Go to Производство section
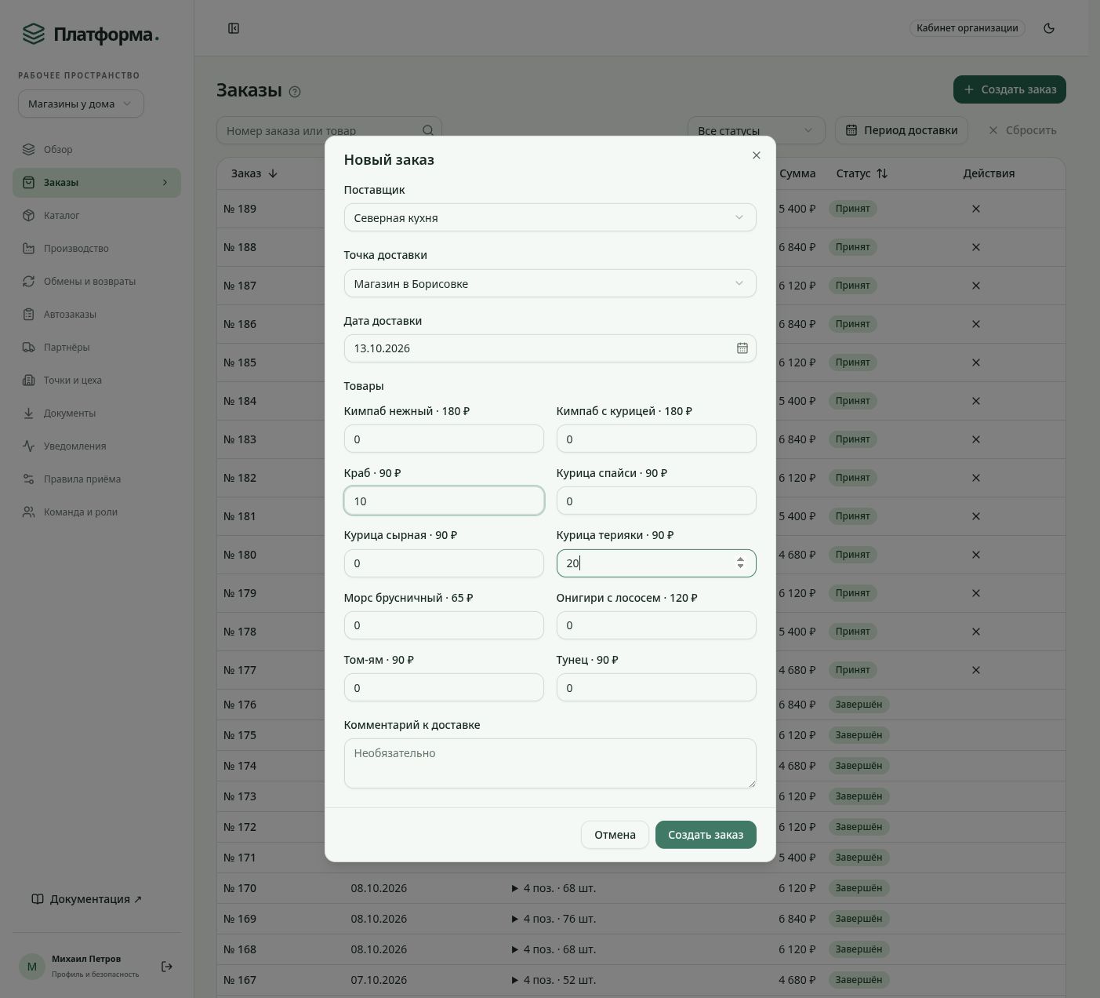This screenshot has height=998, width=1100. (96, 249)
